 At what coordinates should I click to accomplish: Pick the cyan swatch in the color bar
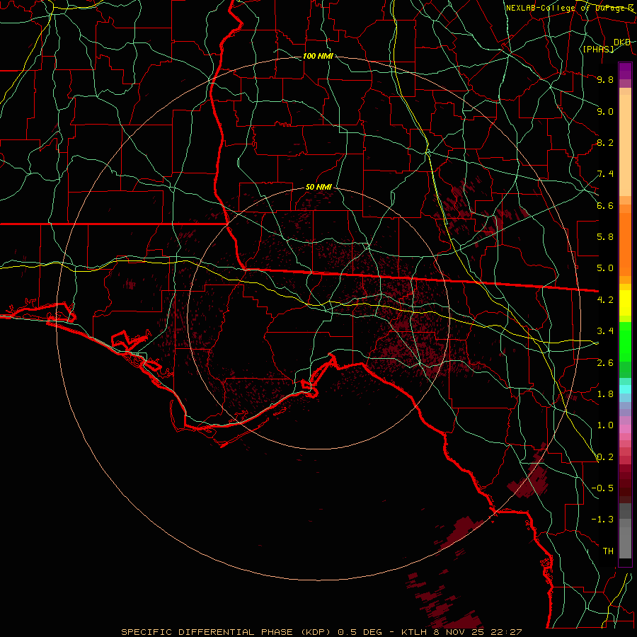coord(625,389)
